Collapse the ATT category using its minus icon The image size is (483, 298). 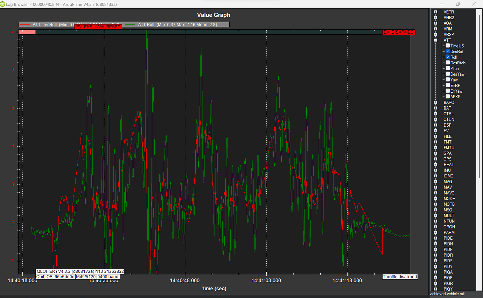[435, 40]
